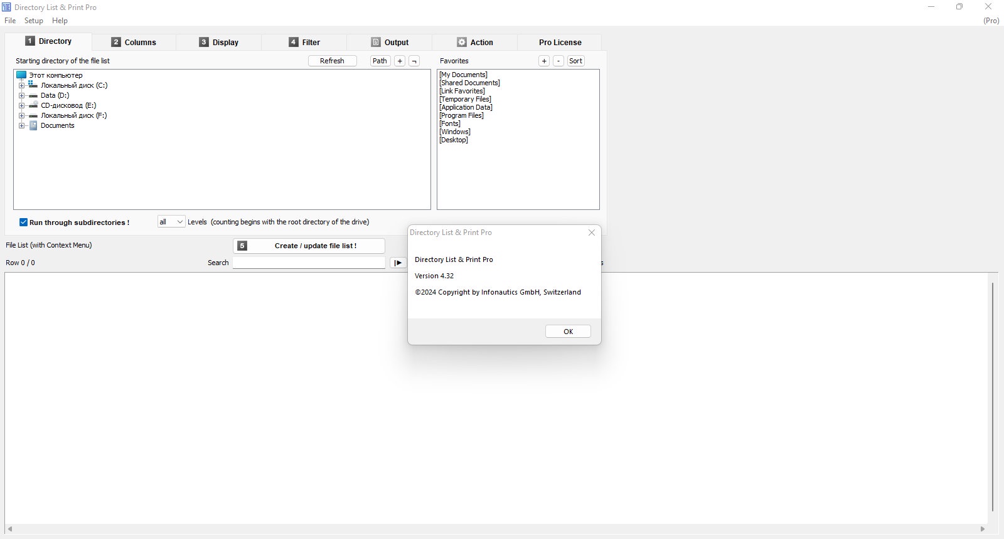1004x539 pixels.
Task: Click the plus button next to Path
Action: click(x=400, y=61)
